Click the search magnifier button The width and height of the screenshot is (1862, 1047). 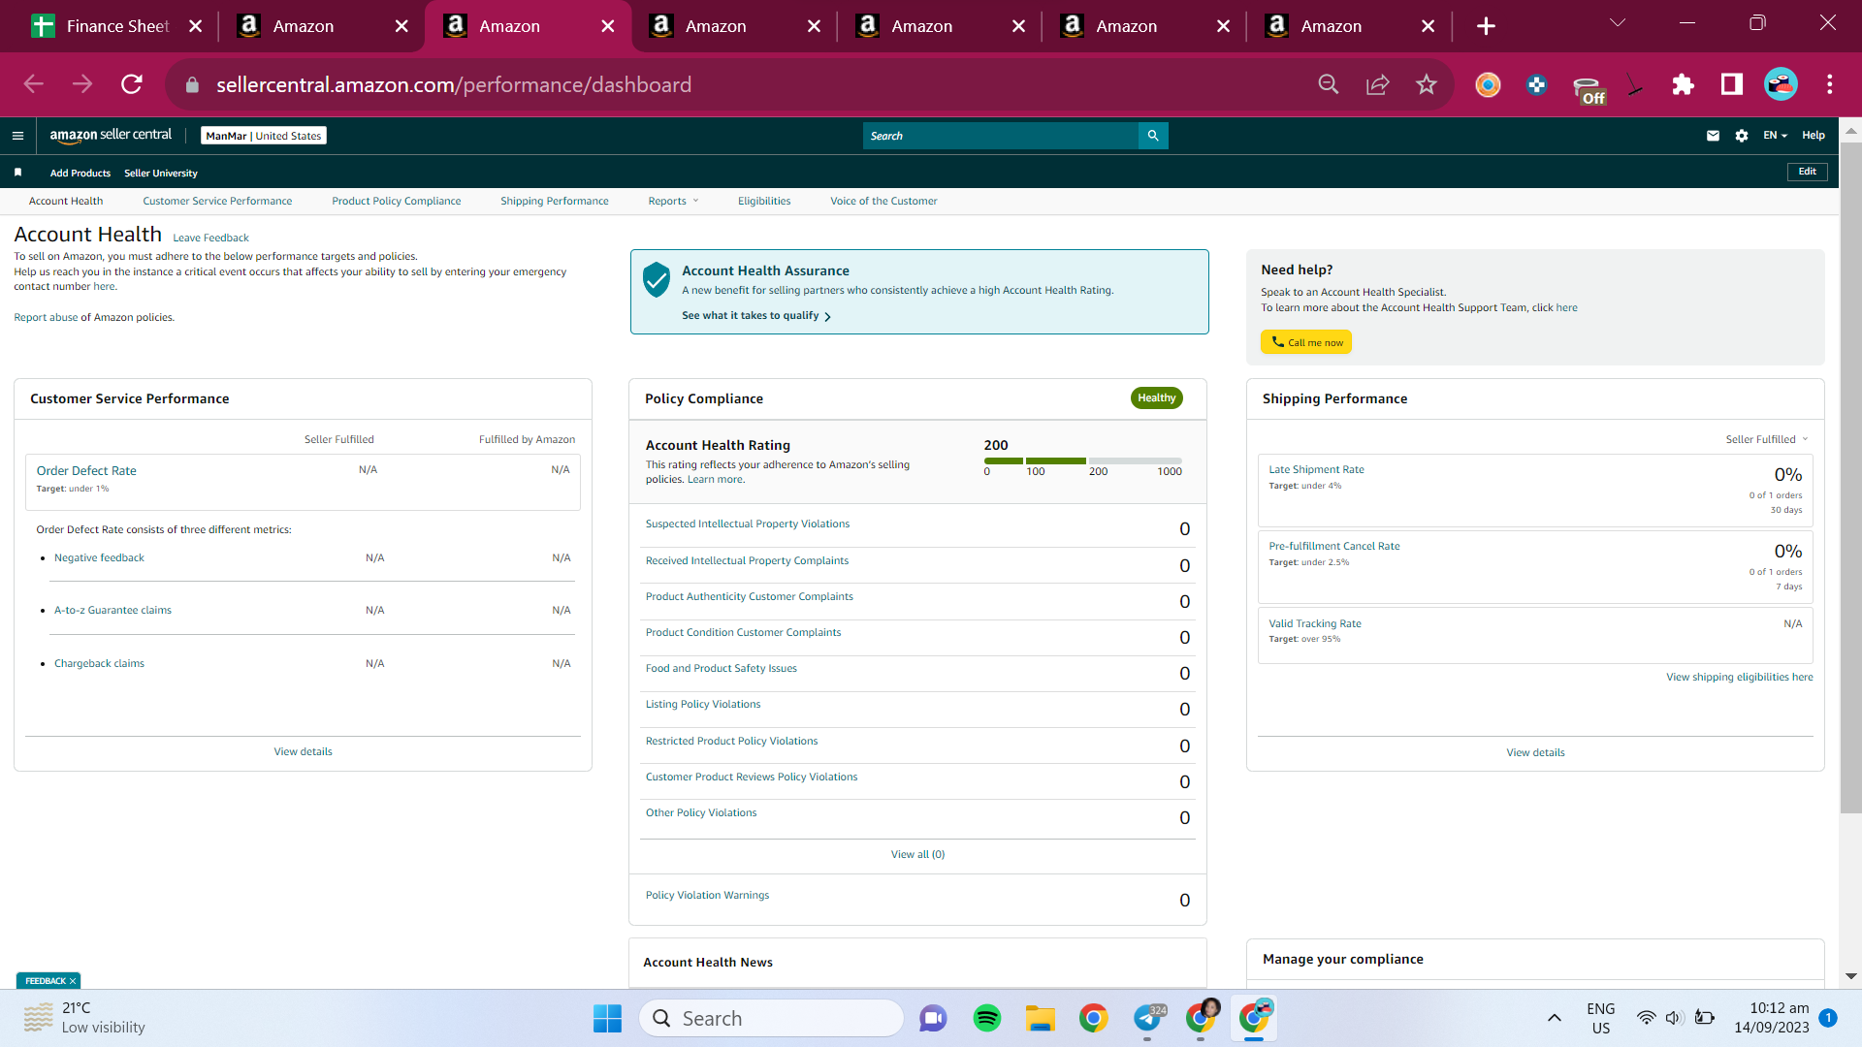pos(1153,136)
